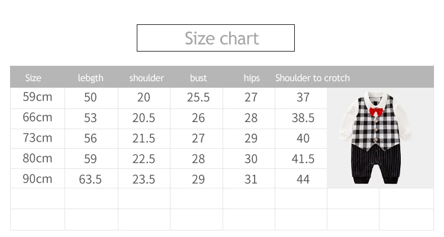
Task: Select the 23.5 shoulder value cell
Action: (x=144, y=179)
